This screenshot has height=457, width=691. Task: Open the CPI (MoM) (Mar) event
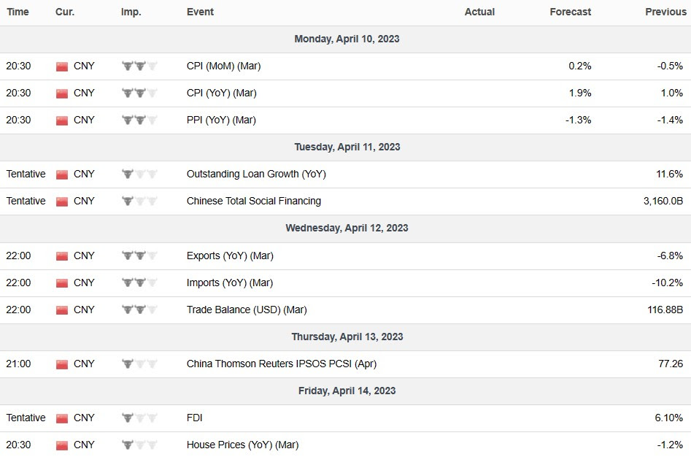coord(223,66)
